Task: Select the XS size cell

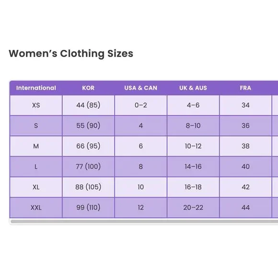Action: point(36,105)
